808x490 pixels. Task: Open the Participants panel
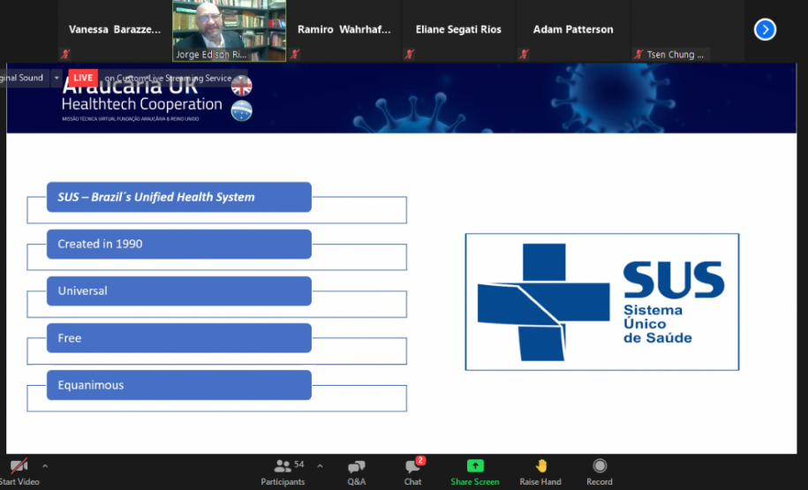tap(283, 471)
